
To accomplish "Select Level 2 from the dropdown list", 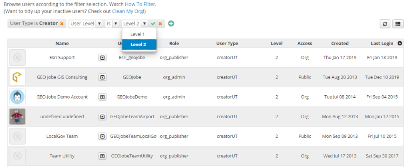I will (139, 44).
